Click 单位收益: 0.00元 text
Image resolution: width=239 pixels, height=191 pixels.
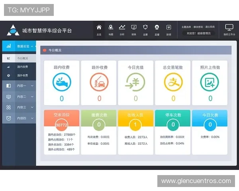point(98,144)
